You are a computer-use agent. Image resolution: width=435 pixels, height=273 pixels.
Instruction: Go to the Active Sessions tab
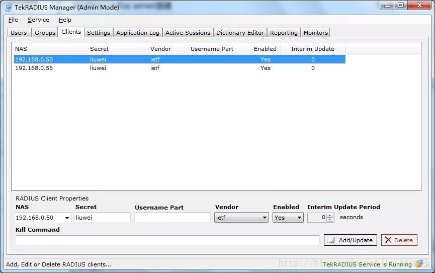click(x=188, y=33)
